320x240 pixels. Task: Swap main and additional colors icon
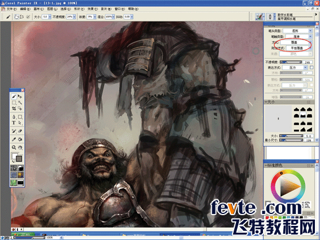[x=12, y=161]
